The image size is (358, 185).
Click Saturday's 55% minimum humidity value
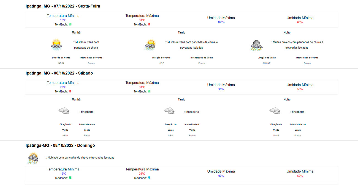(300, 89)
